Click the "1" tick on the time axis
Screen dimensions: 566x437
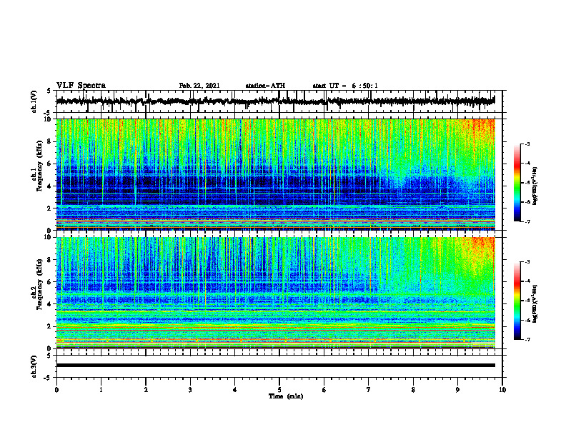pyautogui.click(x=101, y=390)
